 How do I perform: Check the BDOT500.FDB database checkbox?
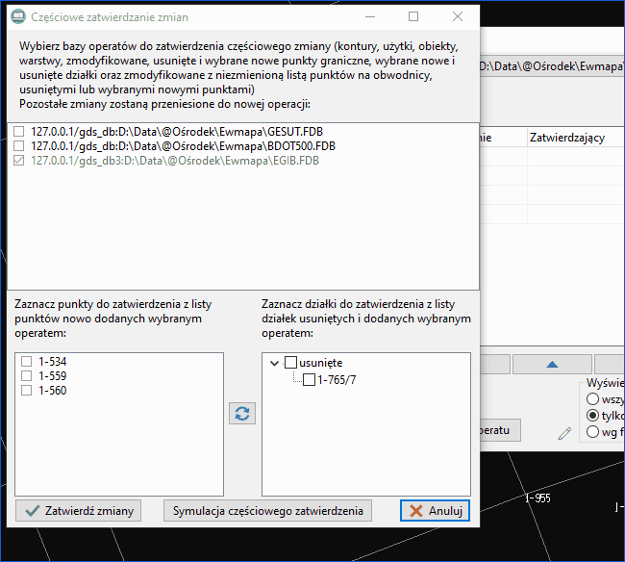[18, 146]
